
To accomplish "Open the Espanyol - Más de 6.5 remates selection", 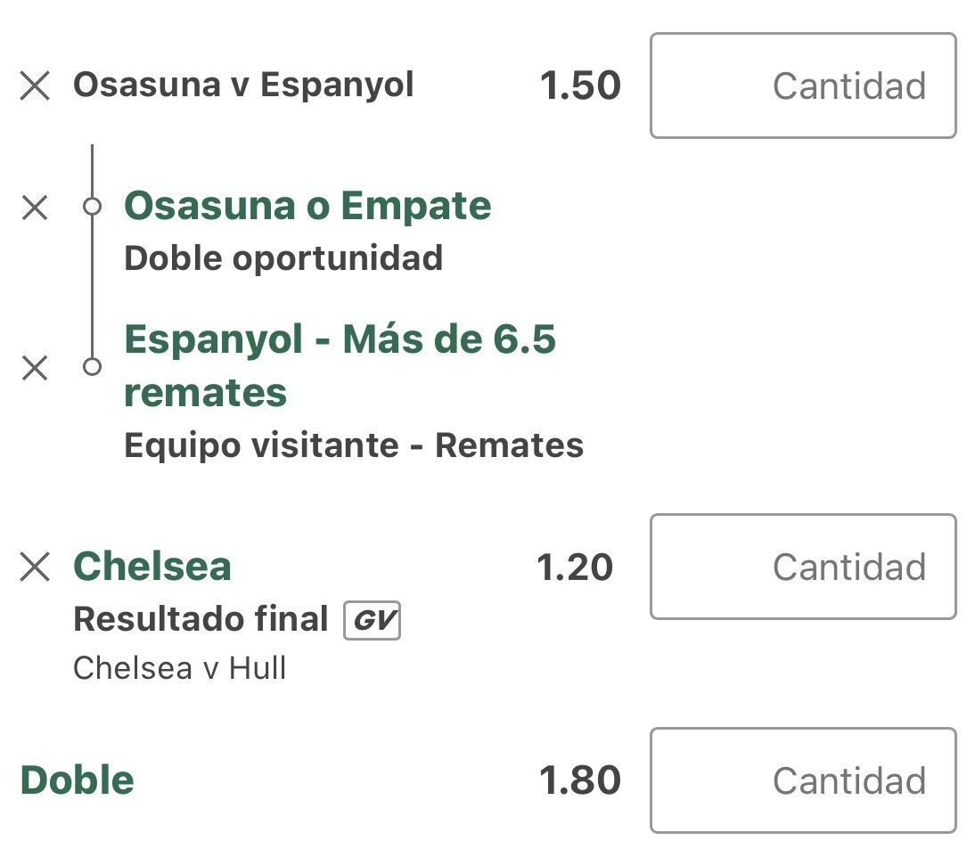I will [340, 365].
